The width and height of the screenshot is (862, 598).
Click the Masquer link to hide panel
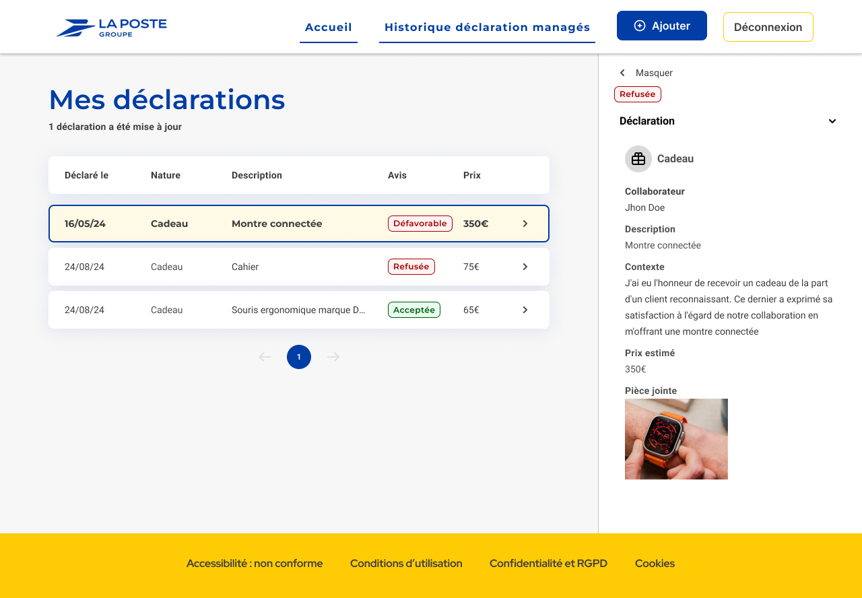[654, 73]
